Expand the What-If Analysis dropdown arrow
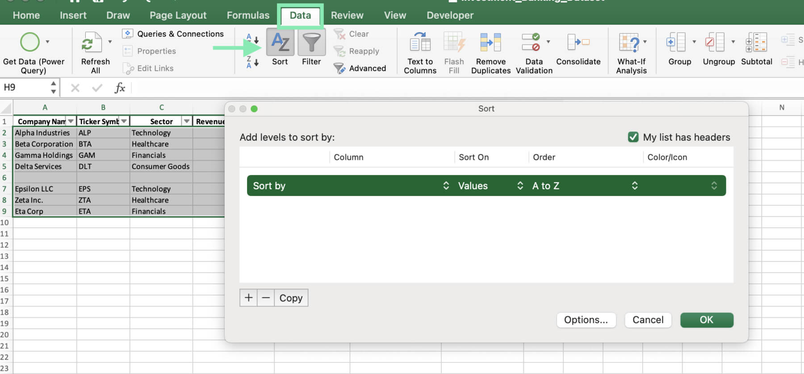The image size is (804, 374). pos(645,42)
